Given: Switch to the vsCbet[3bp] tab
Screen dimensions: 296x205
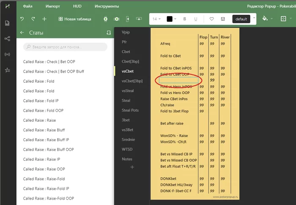Looking at the screenshot, I should [x=132, y=81].
